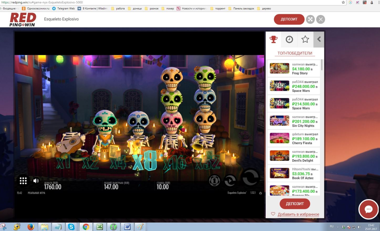Click the Red PingWin logo
Screen dimensions: 380x231
[23, 20]
